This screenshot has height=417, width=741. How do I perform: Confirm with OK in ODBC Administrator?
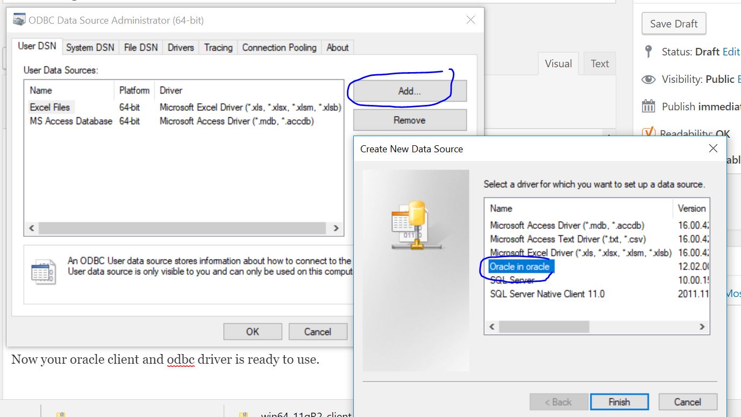253,331
